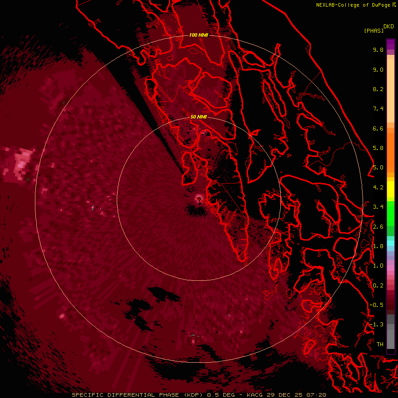Click the SPECIFIC DIFFERENTIAL PHASE caption text
Screen dimensions: 398x398
pyautogui.click(x=125, y=395)
